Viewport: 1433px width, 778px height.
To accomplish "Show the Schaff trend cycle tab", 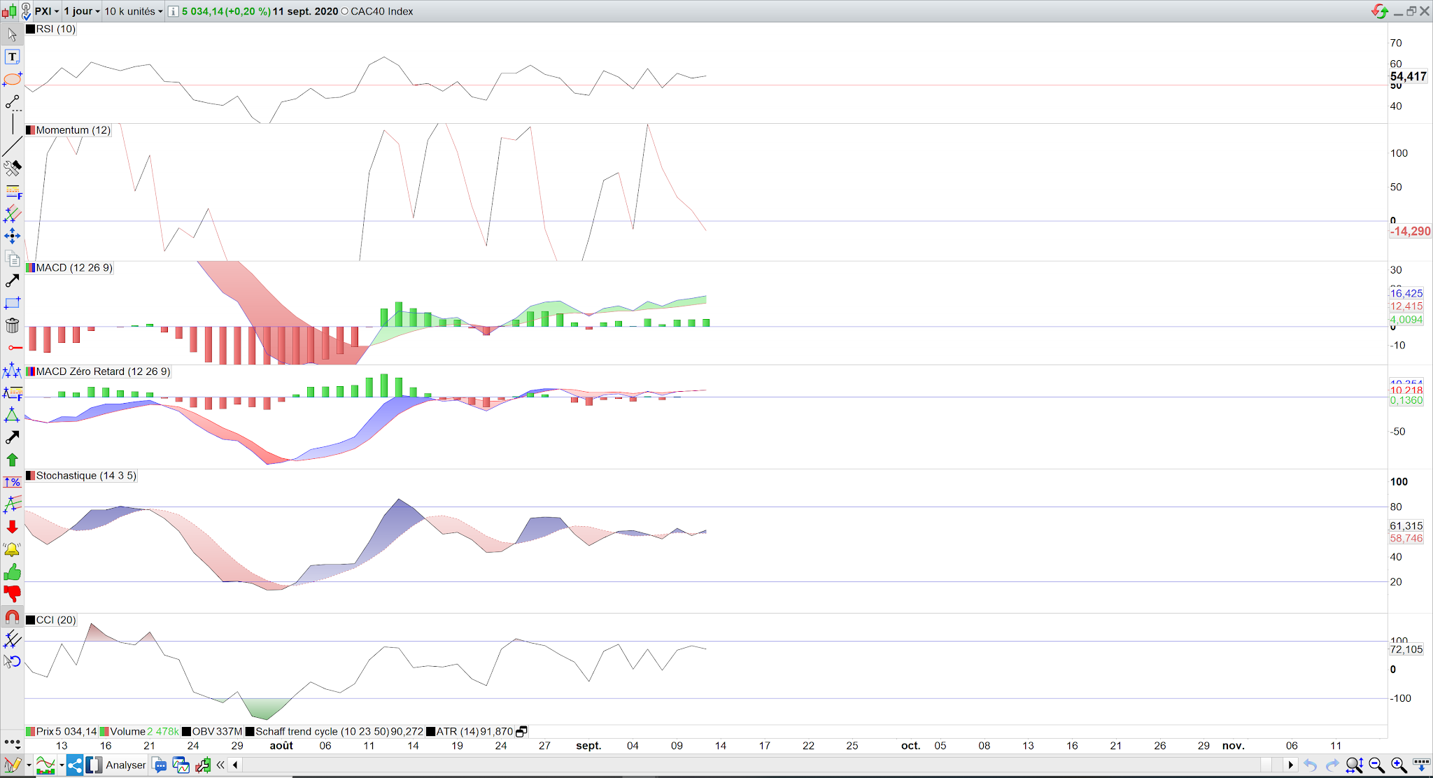I will coord(334,731).
